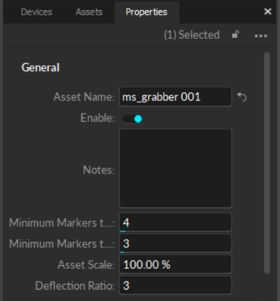Click the lock icon next to Selected

(235, 35)
